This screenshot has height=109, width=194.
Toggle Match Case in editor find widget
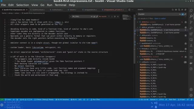92,16
